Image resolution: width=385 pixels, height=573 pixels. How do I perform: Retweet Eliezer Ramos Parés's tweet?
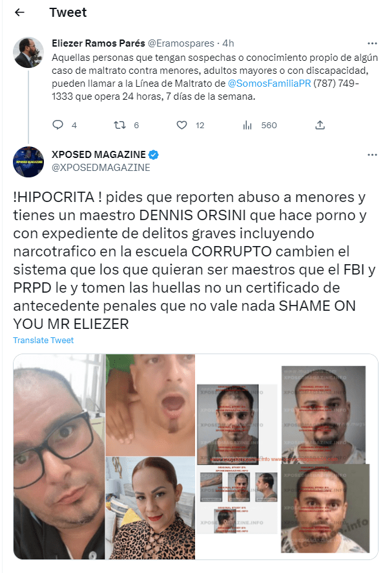click(120, 126)
